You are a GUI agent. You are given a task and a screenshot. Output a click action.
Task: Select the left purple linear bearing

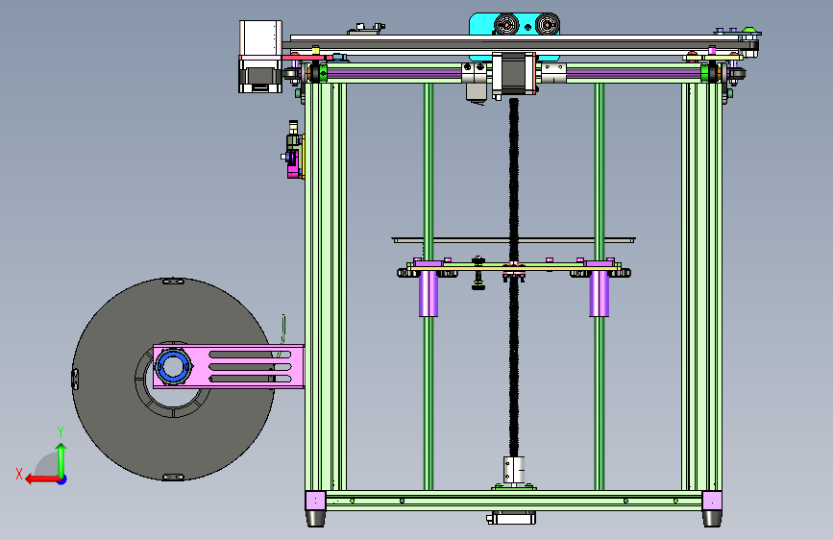coord(429,293)
